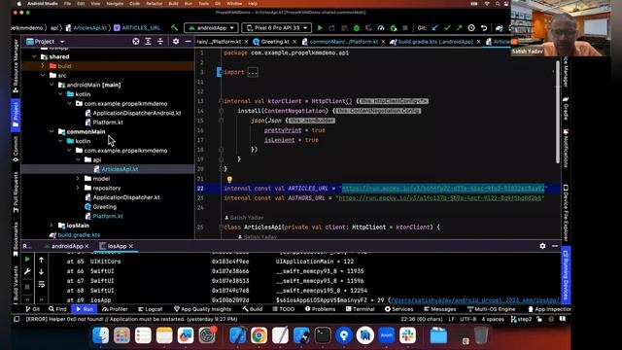Open Finder in the dock
This screenshot has width=622, height=350.
click(101, 335)
